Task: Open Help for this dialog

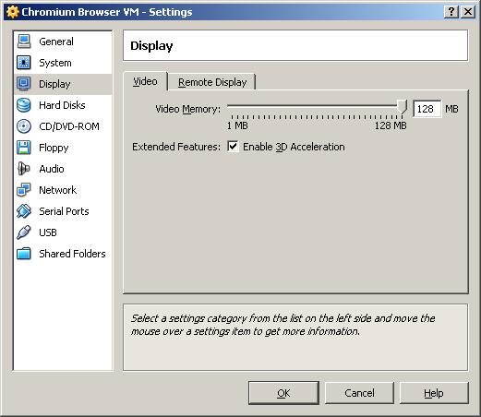Action: 434,393
